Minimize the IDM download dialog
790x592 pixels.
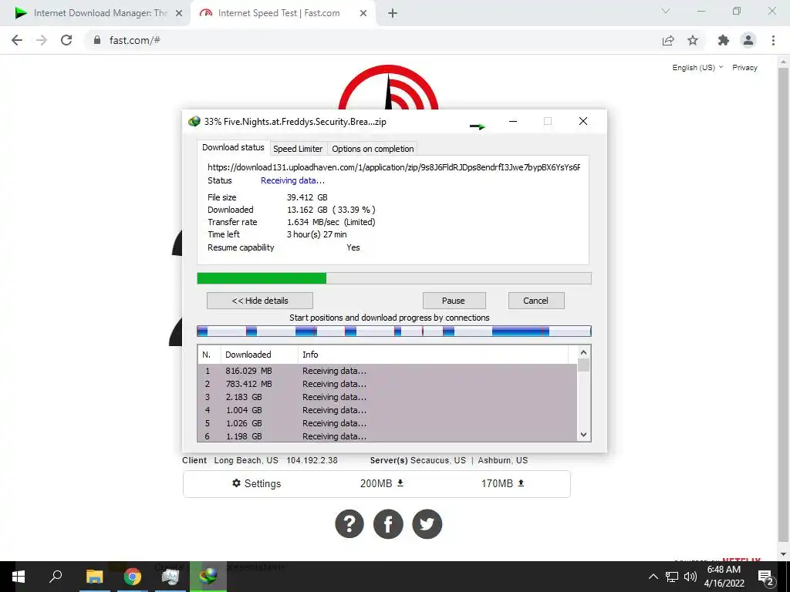[513, 121]
